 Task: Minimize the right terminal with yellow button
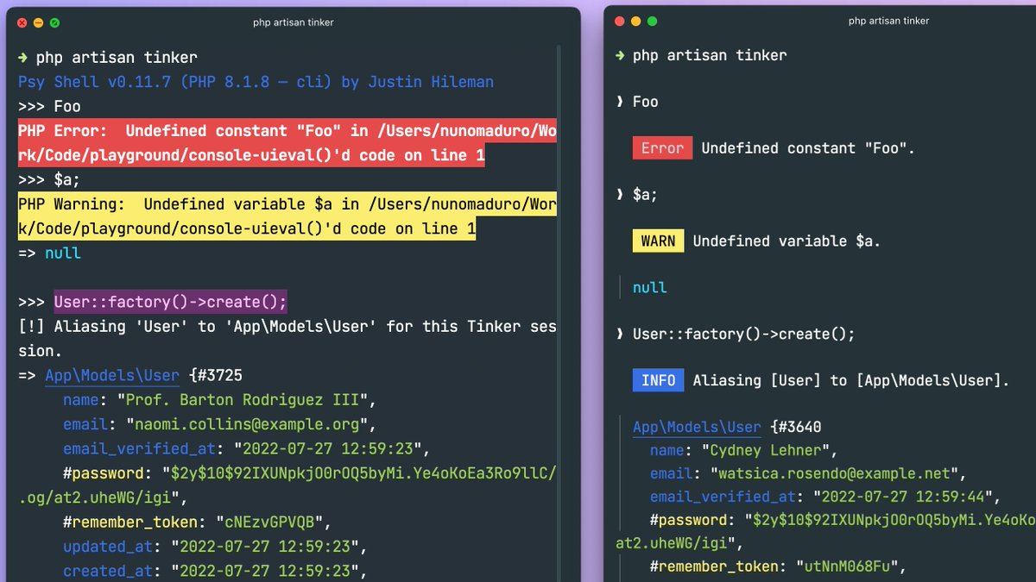[636, 21]
